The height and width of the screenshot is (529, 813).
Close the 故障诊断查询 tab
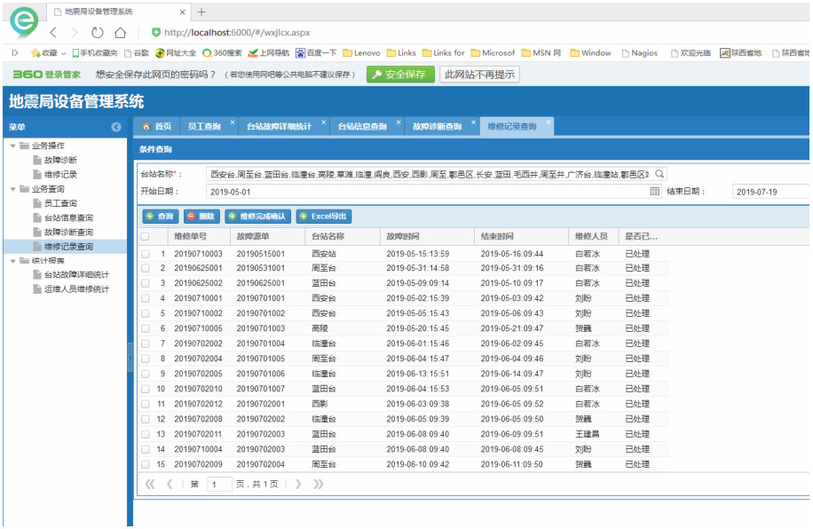pos(473,122)
